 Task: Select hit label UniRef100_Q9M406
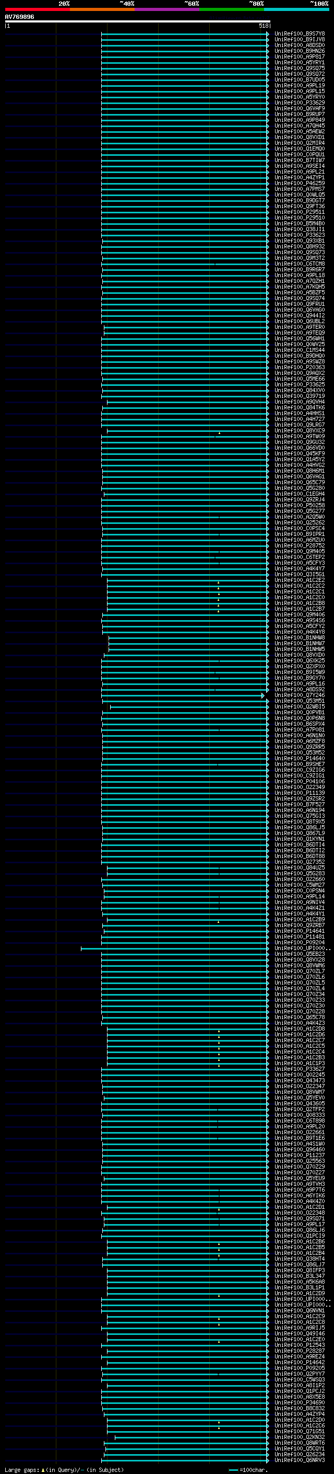[x=299, y=614]
